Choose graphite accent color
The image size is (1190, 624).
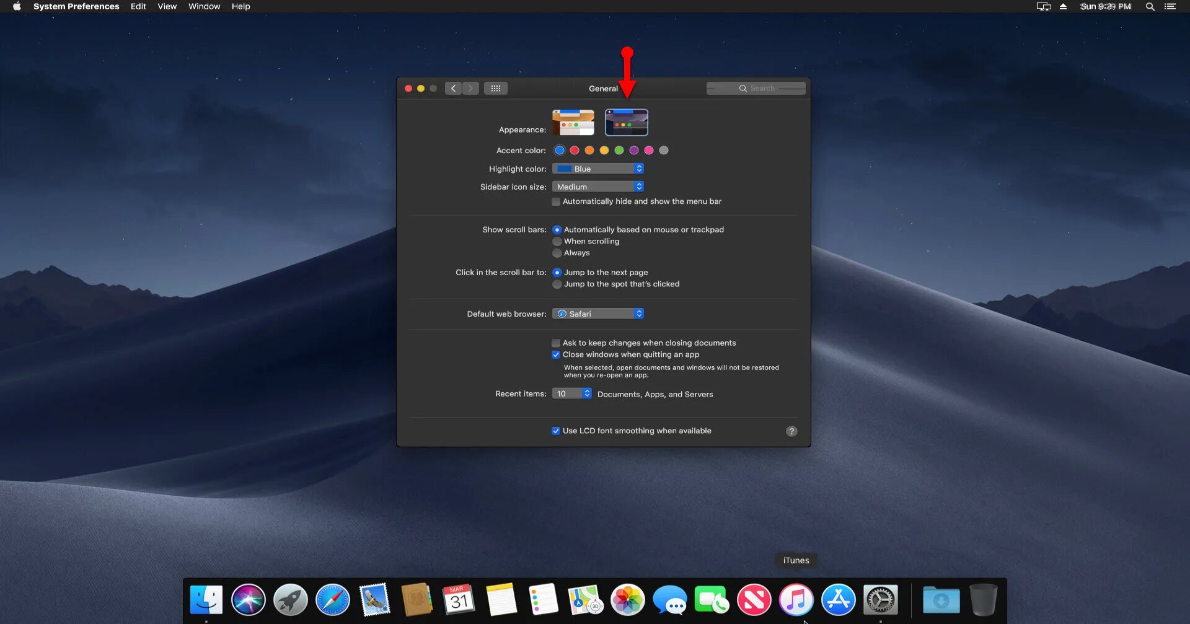coord(664,151)
